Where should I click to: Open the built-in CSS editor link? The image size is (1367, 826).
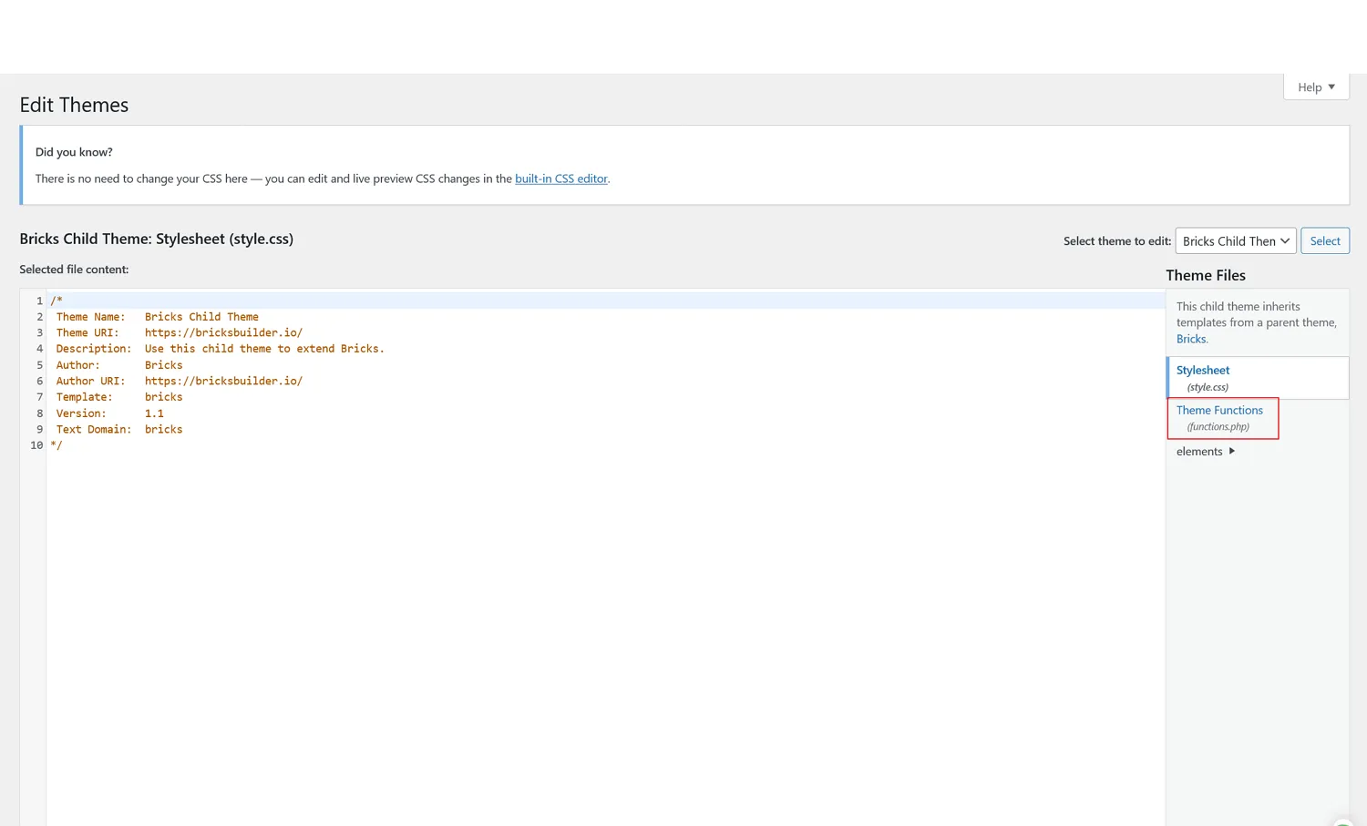560,178
